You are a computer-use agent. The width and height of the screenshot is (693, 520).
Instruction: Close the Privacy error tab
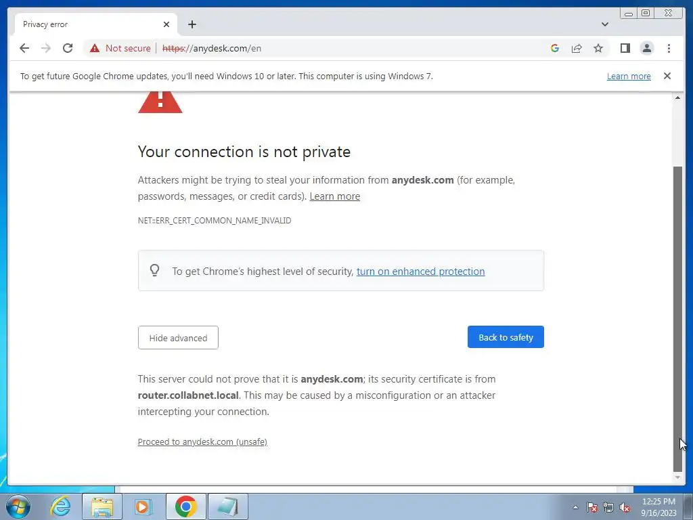166,24
